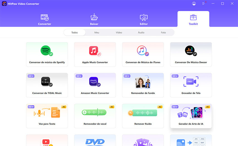
Task: Open the iTunes music converter
Action: (143, 54)
